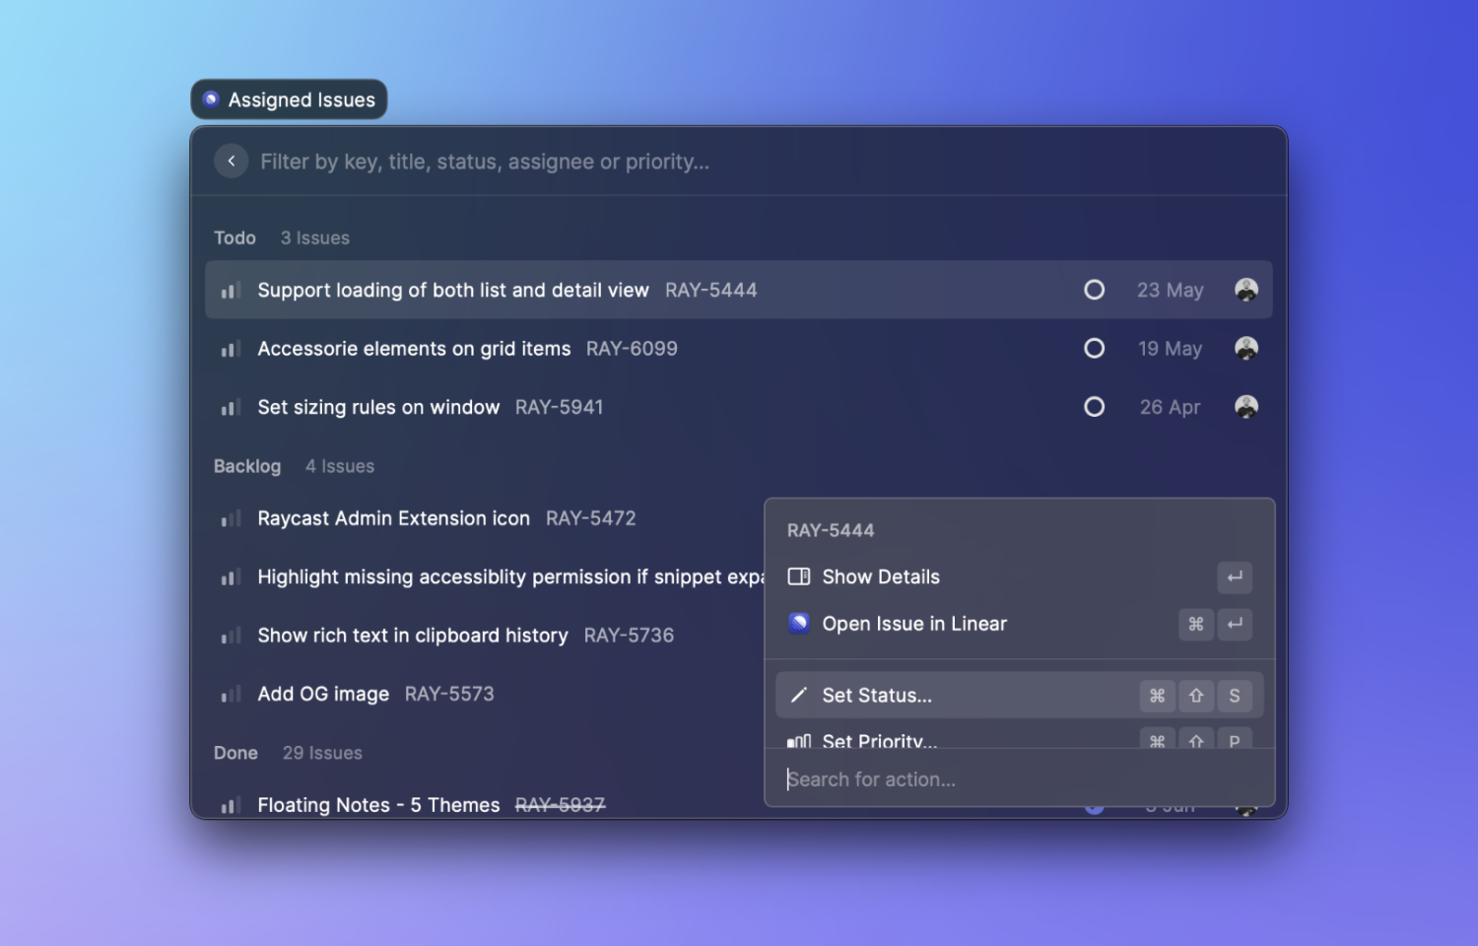The image size is (1478, 946).
Task: Click the RAY-5941 issue key
Action: coord(559,407)
